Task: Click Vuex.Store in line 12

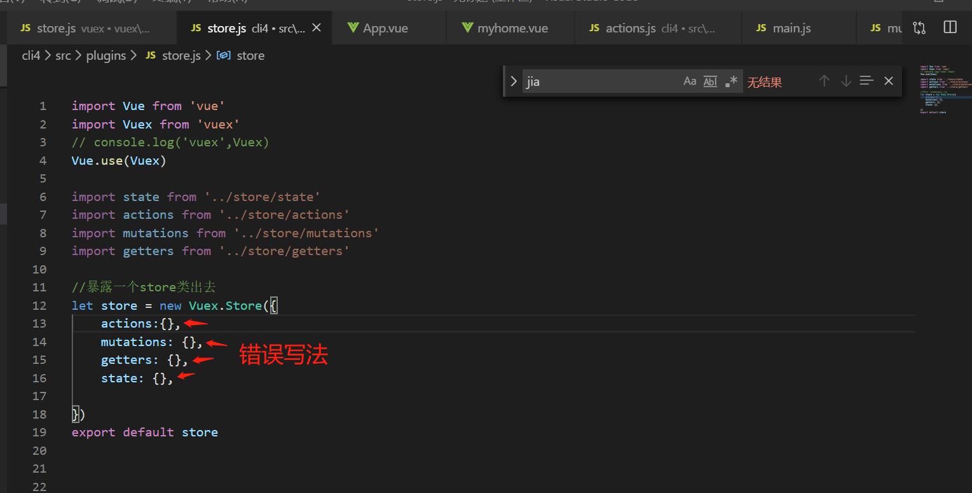Action: (x=225, y=305)
